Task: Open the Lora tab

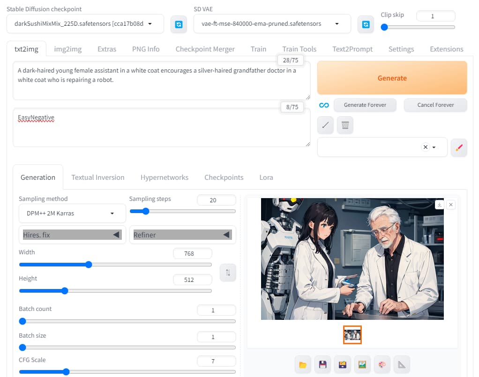Action: [266, 177]
